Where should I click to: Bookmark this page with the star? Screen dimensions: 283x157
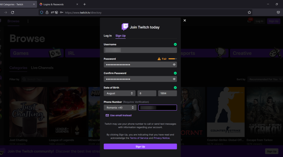pos(249,13)
